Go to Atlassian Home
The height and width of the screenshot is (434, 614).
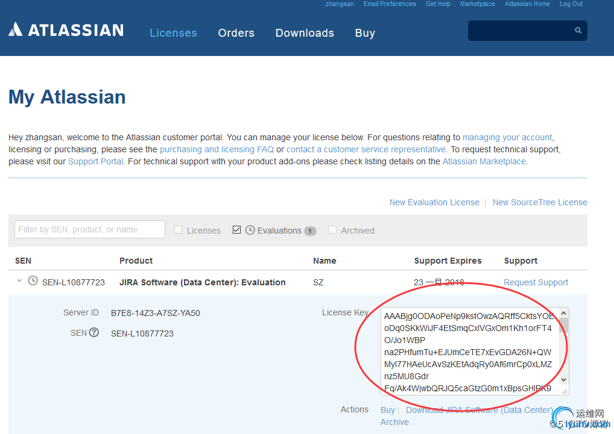(x=527, y=4)
